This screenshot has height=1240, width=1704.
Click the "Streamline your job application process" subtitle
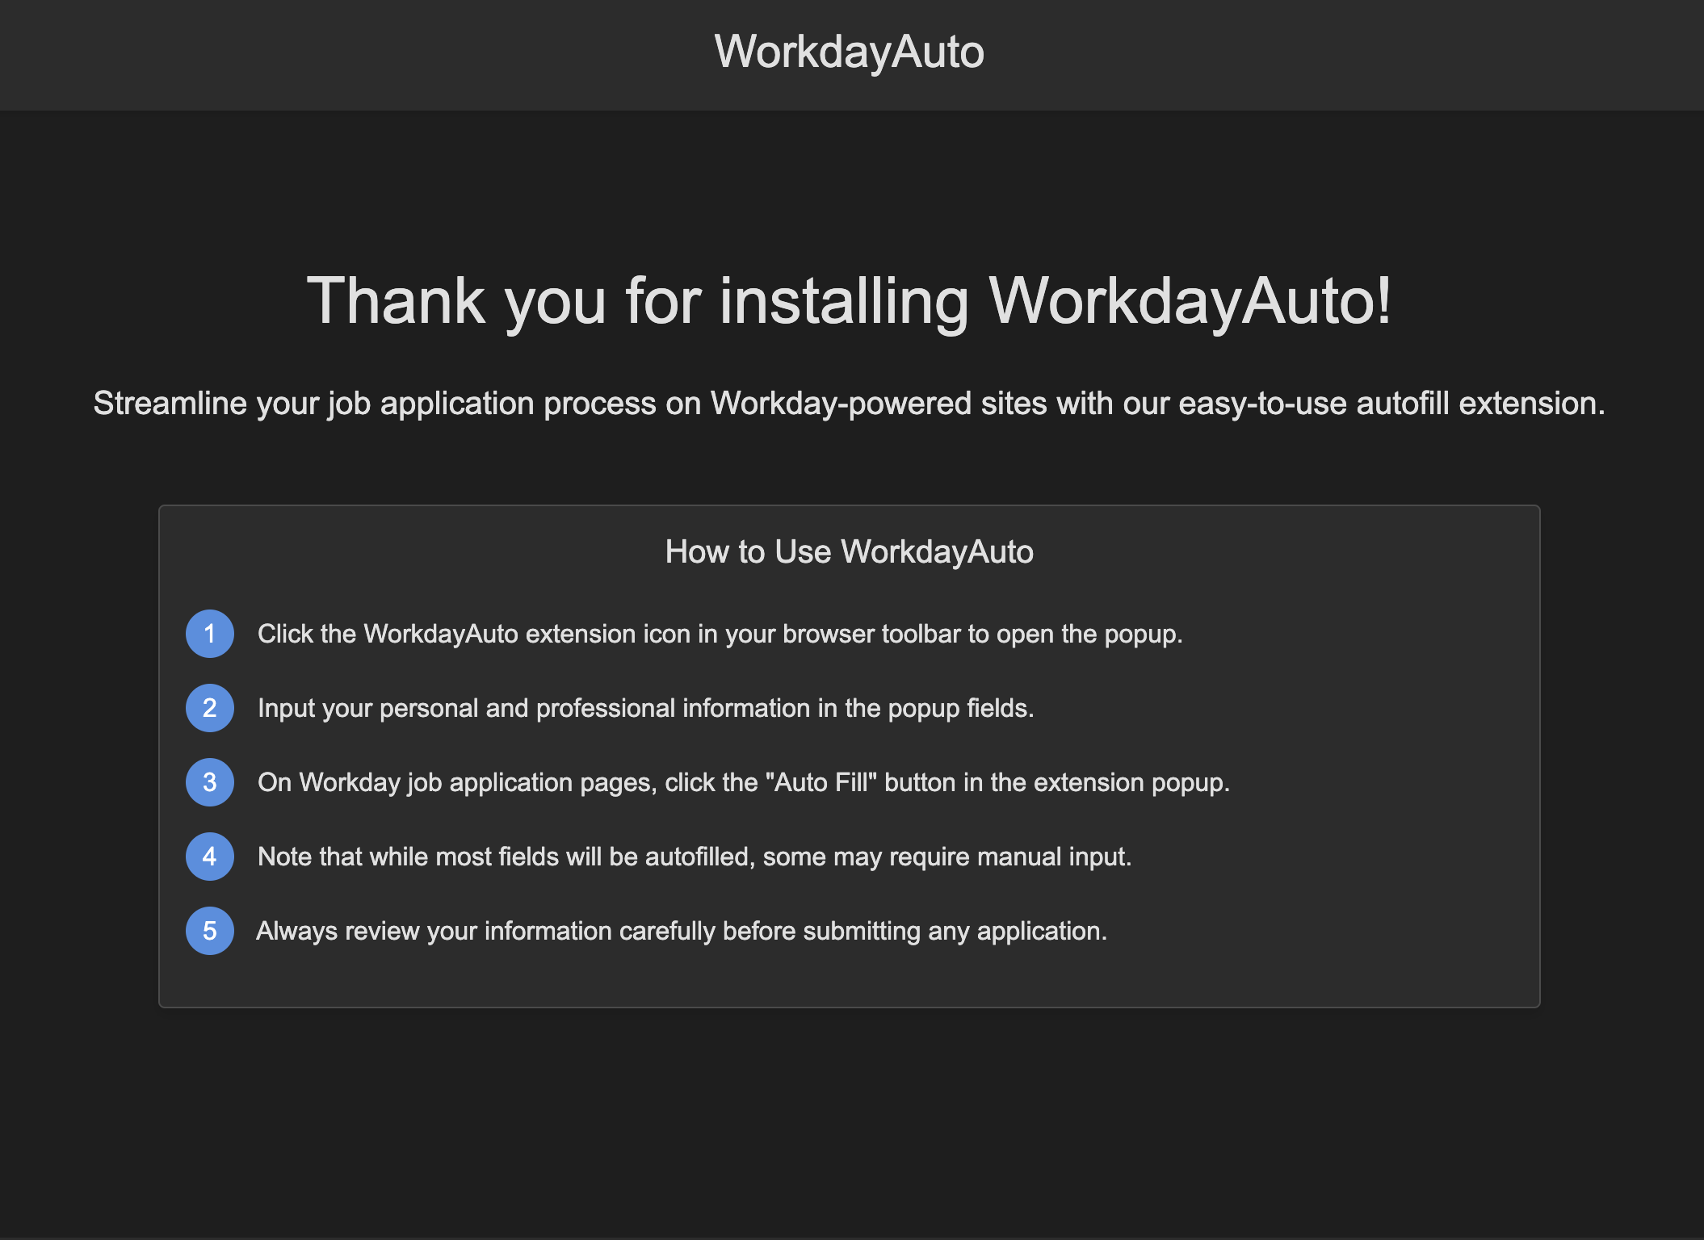point(850,403)
